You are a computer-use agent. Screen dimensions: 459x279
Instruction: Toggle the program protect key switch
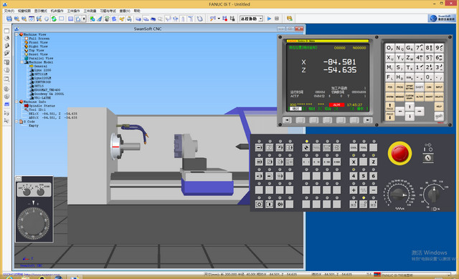point(428,158)
